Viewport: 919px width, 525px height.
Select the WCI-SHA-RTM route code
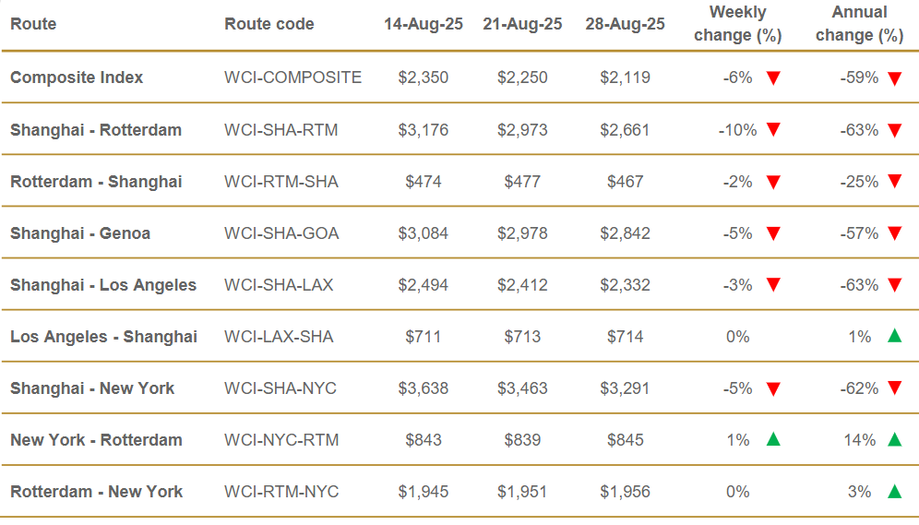(280, 130)
